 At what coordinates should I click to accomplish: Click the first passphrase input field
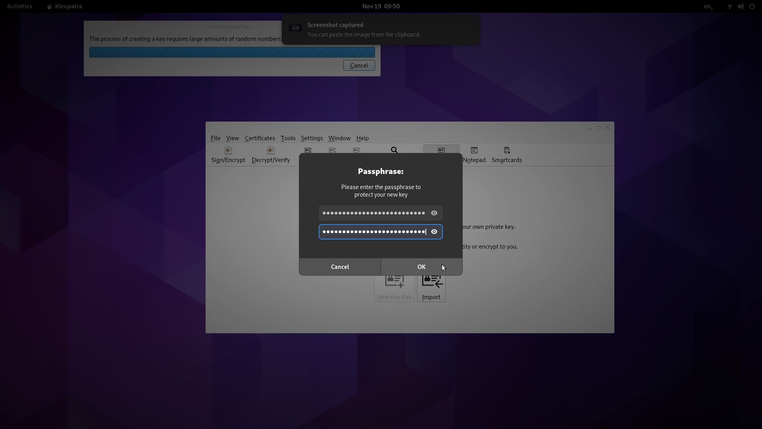point(373,213)
